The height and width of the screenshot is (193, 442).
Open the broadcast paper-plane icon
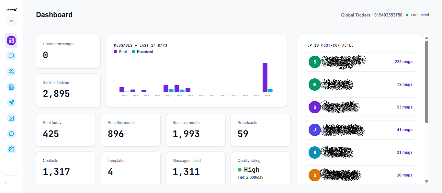(11, 103)
